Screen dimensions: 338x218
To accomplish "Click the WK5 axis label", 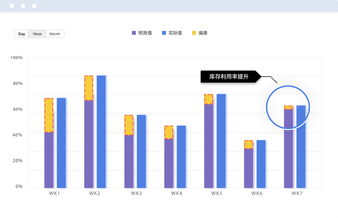I will 217,194.
